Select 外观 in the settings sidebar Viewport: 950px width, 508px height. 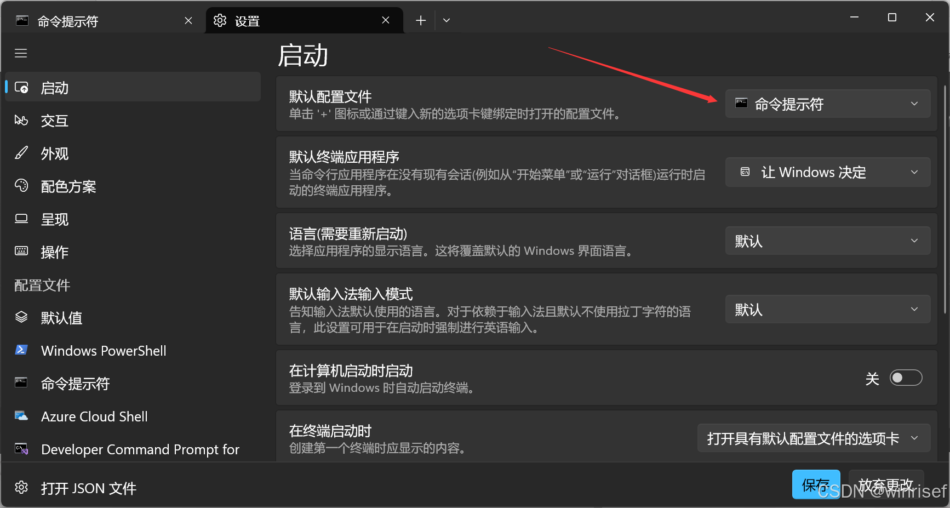click(x=133, y=153)
